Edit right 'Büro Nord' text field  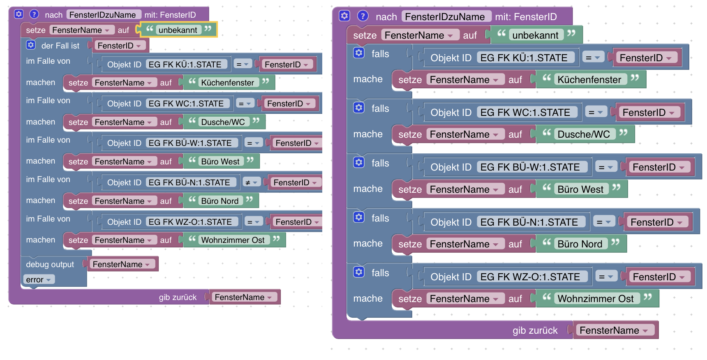coord(580,244)
